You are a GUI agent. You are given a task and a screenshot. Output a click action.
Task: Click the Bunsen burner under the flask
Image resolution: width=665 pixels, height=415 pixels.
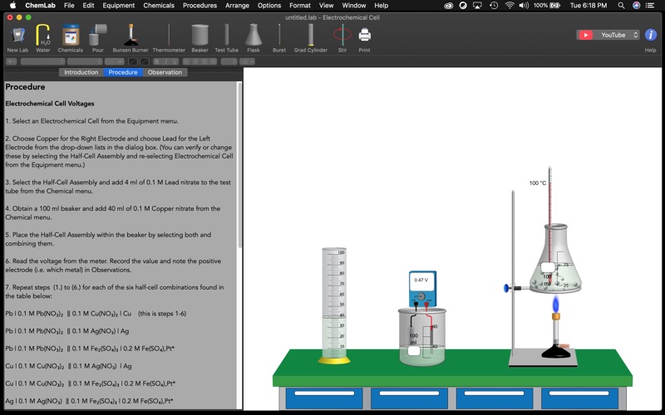click(556, 334)
